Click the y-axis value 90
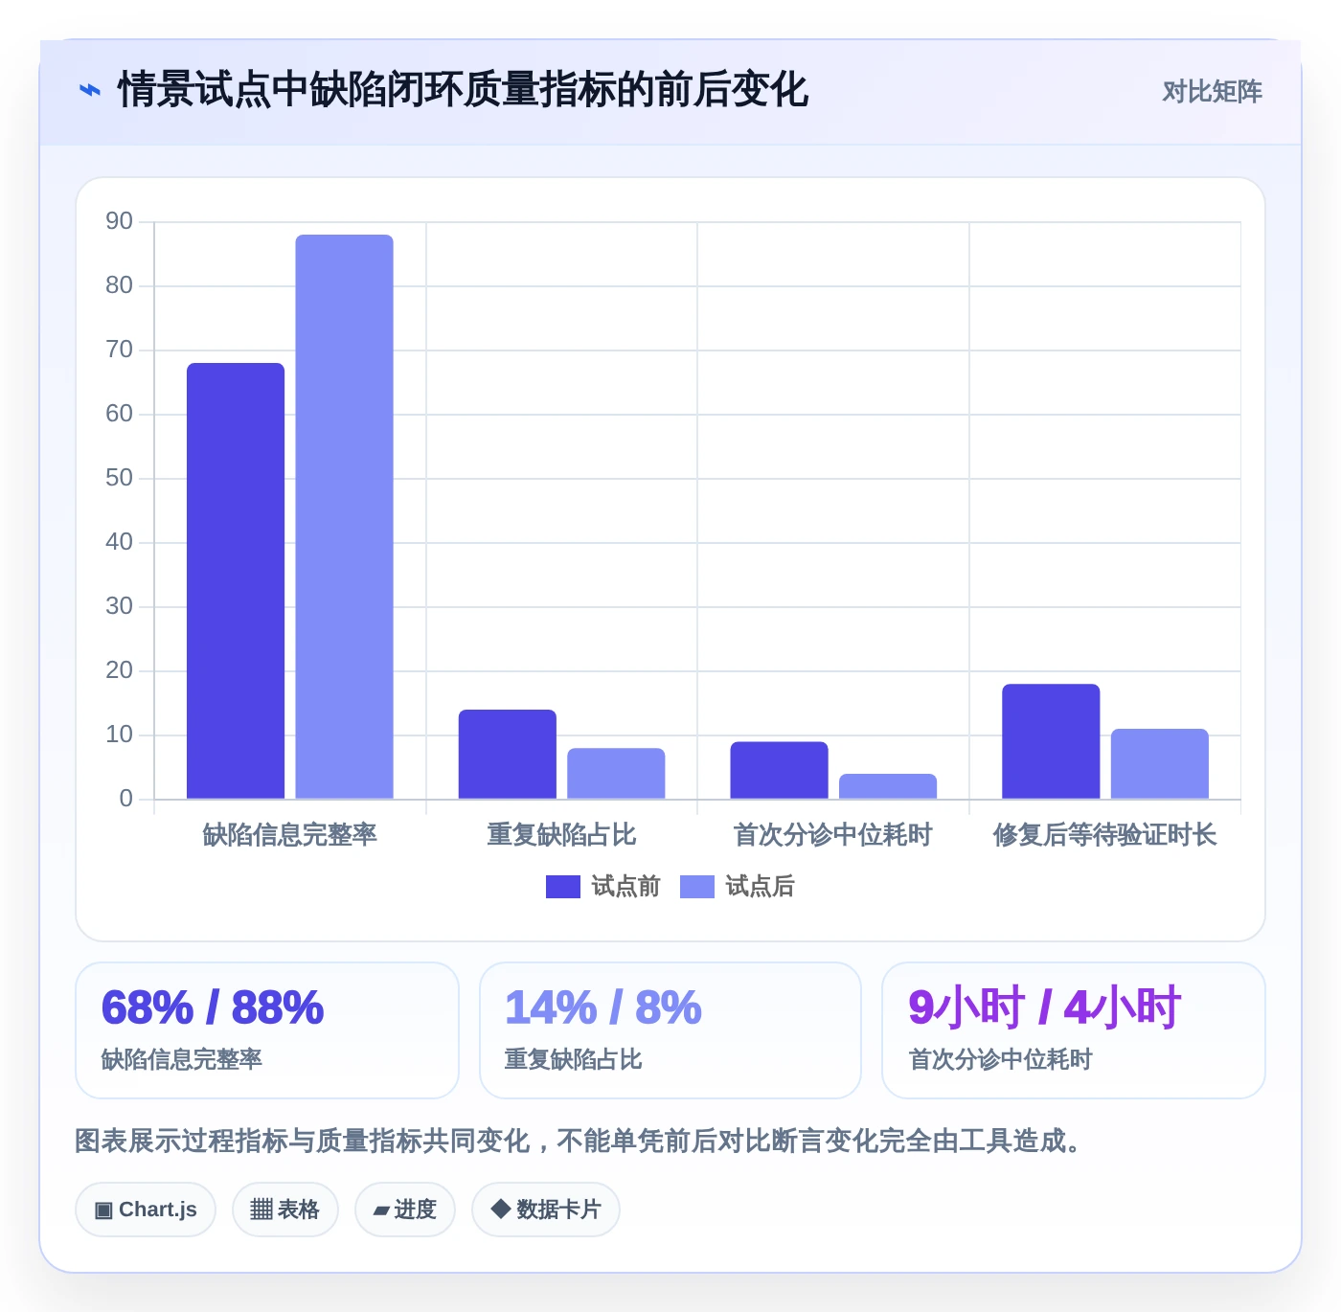The height and width of the screenshot is (1312, 1341). pyautogui.click(x=119, y=221)
